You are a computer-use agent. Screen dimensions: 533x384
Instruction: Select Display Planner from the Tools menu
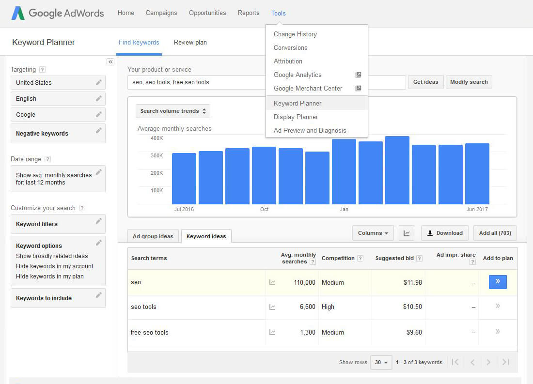(296, 117)
